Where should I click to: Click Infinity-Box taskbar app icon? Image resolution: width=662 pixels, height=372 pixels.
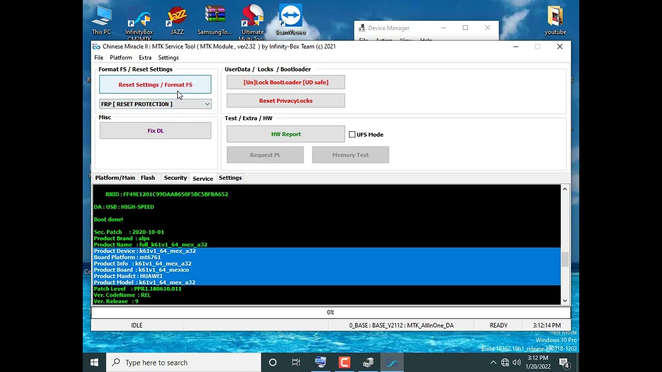pos(392,363)
